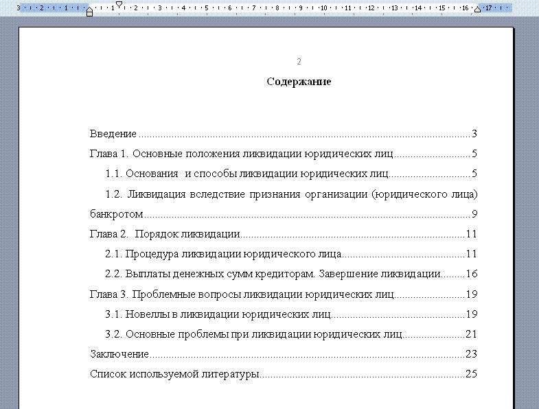539x409 pixels.
Task: Select '2.1. Процедура ликвидации юридического лица'
Action: 223,254
